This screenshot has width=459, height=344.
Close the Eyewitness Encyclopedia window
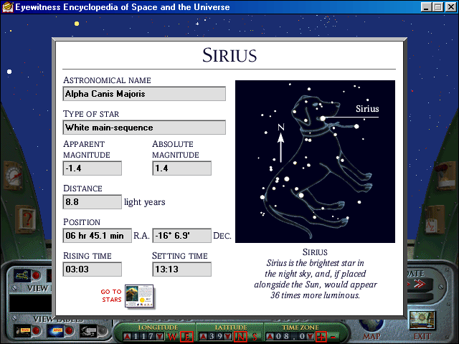point(451,7)
